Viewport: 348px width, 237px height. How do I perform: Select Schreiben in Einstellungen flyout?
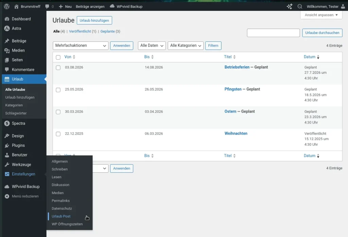point(60,169)
